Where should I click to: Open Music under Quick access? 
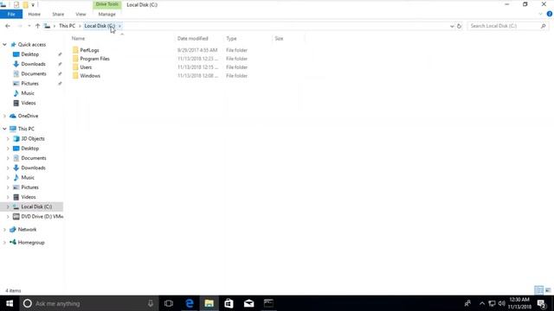pyautogui.click(x=28, y=93)
